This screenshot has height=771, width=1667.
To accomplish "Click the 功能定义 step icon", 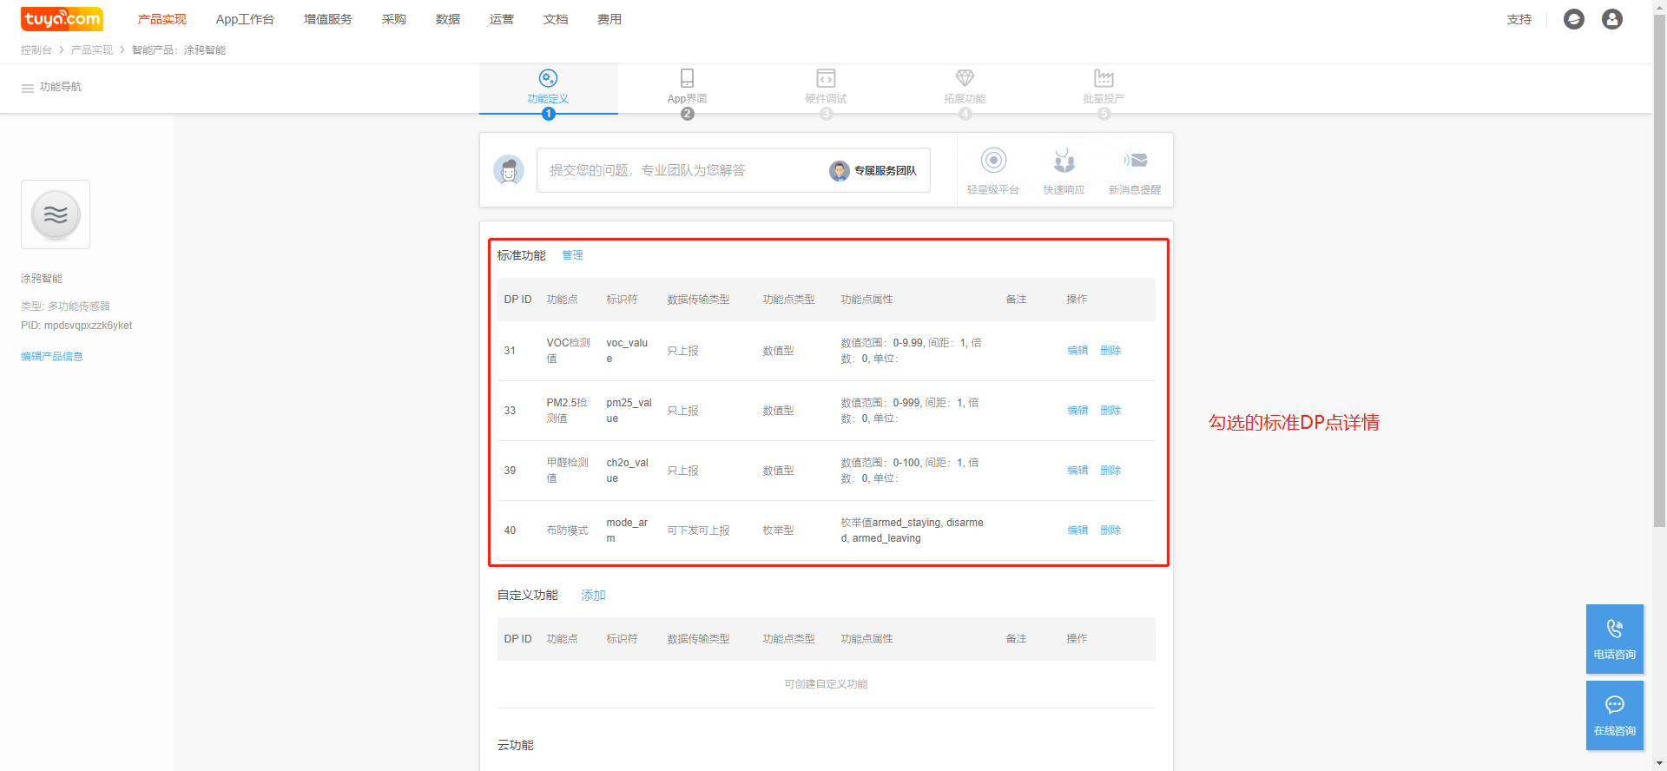I will 548,78.
